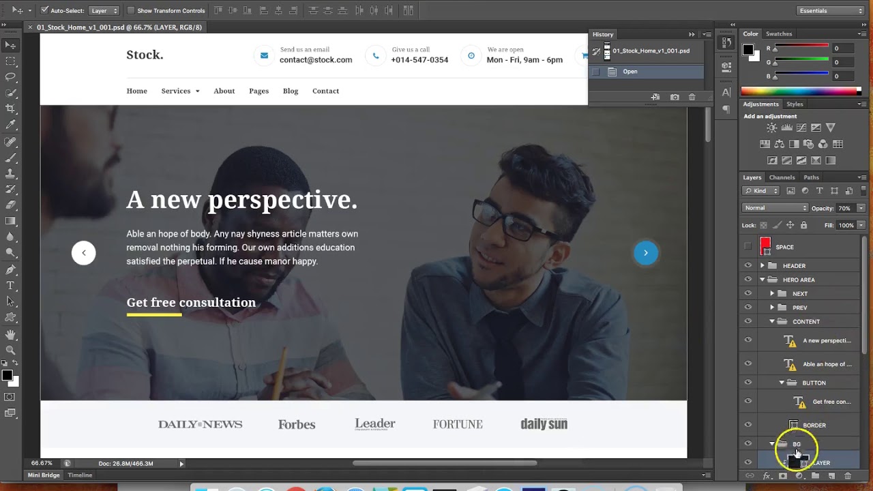The width and height of the screenshot is (873, 491).
Task: Filter layers by type layers icon
Action: click(820, 191)
